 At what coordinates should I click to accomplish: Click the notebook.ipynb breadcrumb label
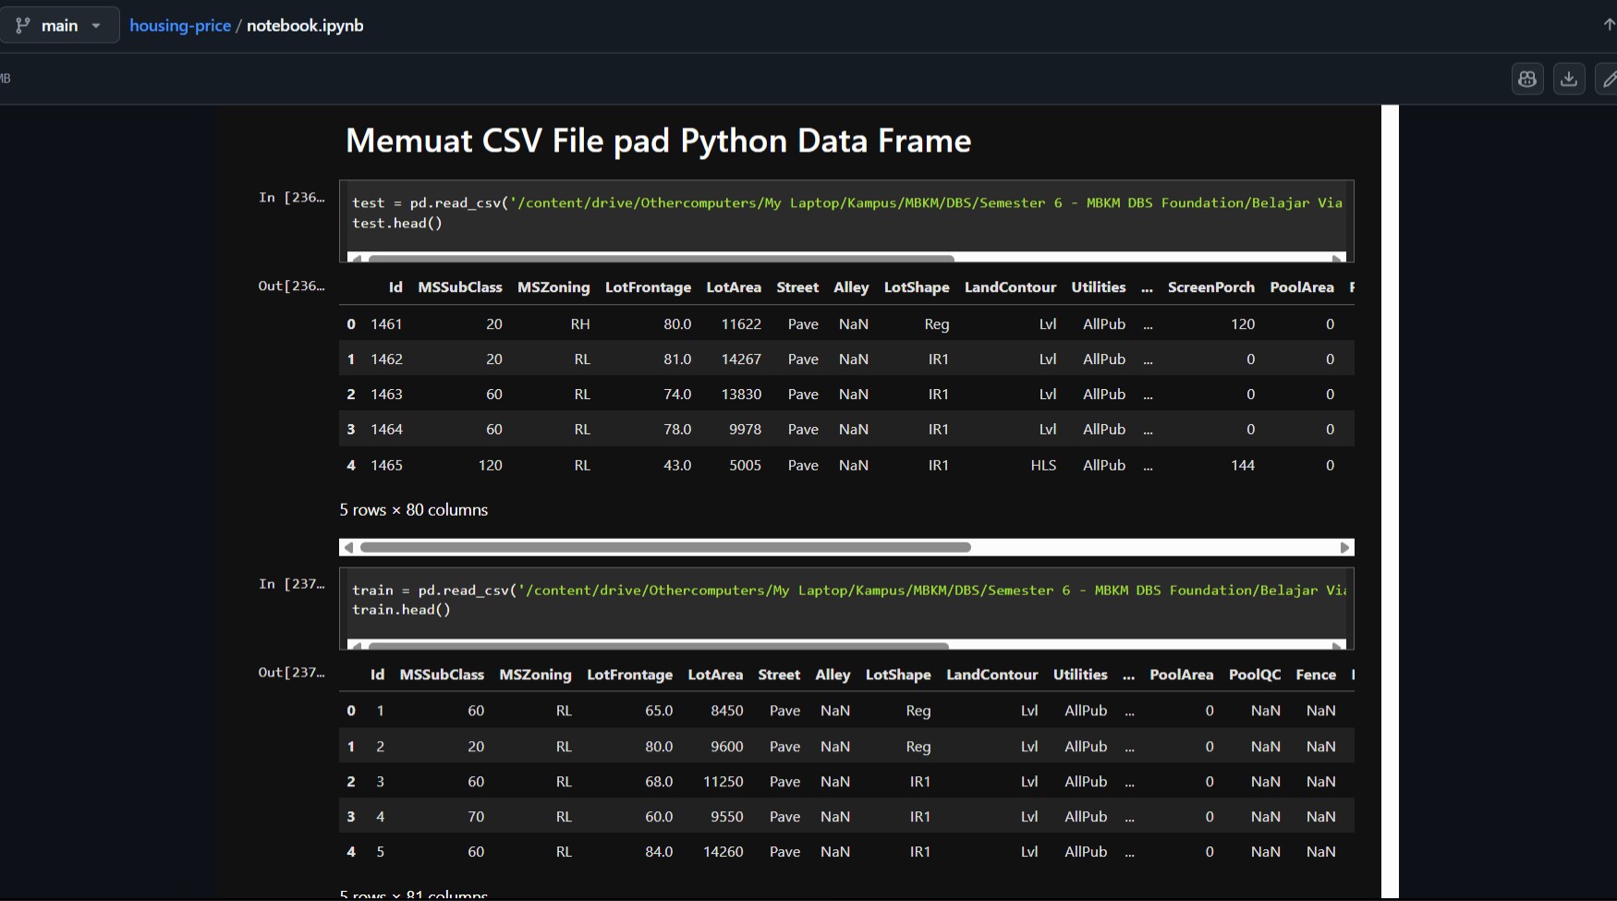tap(305, 25)
